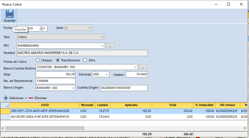249x138 pixels.
Task: Open the Moneda USD dropdown
Action: (x=107, y=74)
